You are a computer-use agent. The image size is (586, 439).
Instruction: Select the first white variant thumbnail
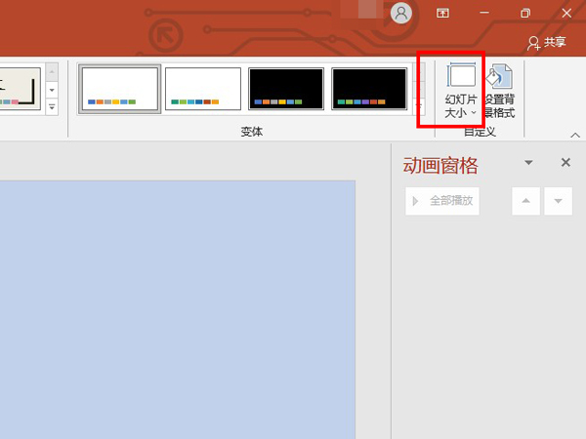tap(119, 89)
